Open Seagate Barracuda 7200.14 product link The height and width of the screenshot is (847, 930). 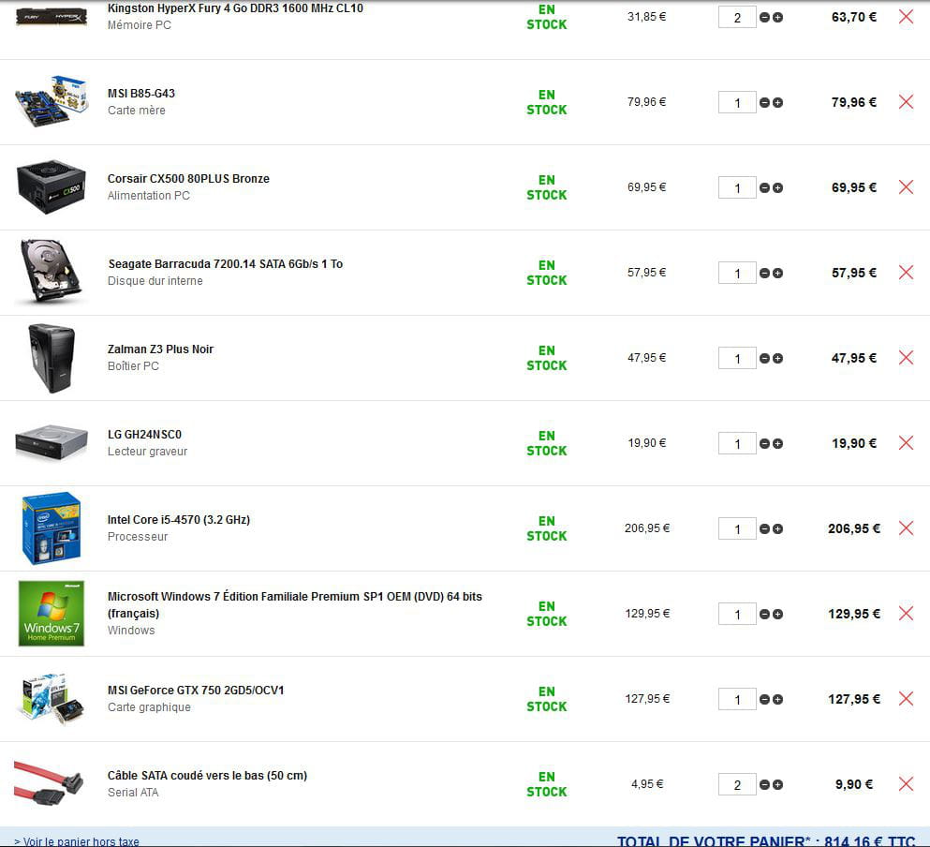pyautogui.click(x=226, y=263)
